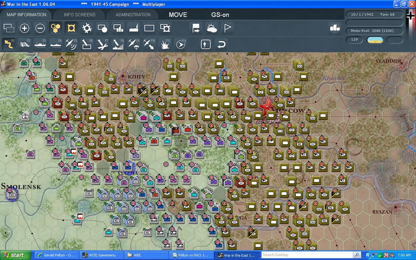Open the weather display icon
The image size is (416, 260).
point(212,28)
